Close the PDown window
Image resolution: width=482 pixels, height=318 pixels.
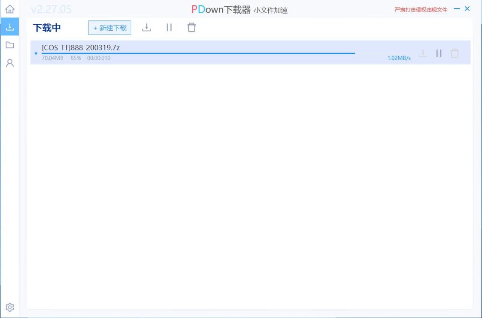[x=467, y=9]
